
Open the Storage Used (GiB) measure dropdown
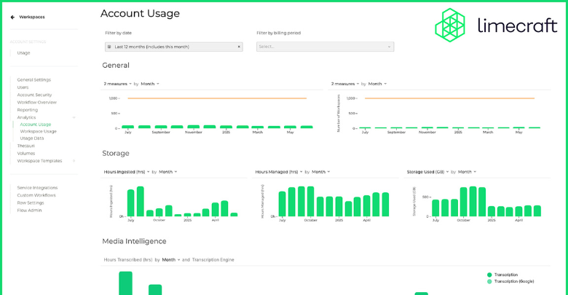427,172
